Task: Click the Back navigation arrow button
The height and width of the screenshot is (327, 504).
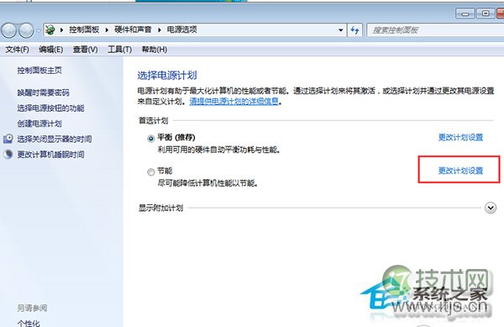Action: (8, 30)
